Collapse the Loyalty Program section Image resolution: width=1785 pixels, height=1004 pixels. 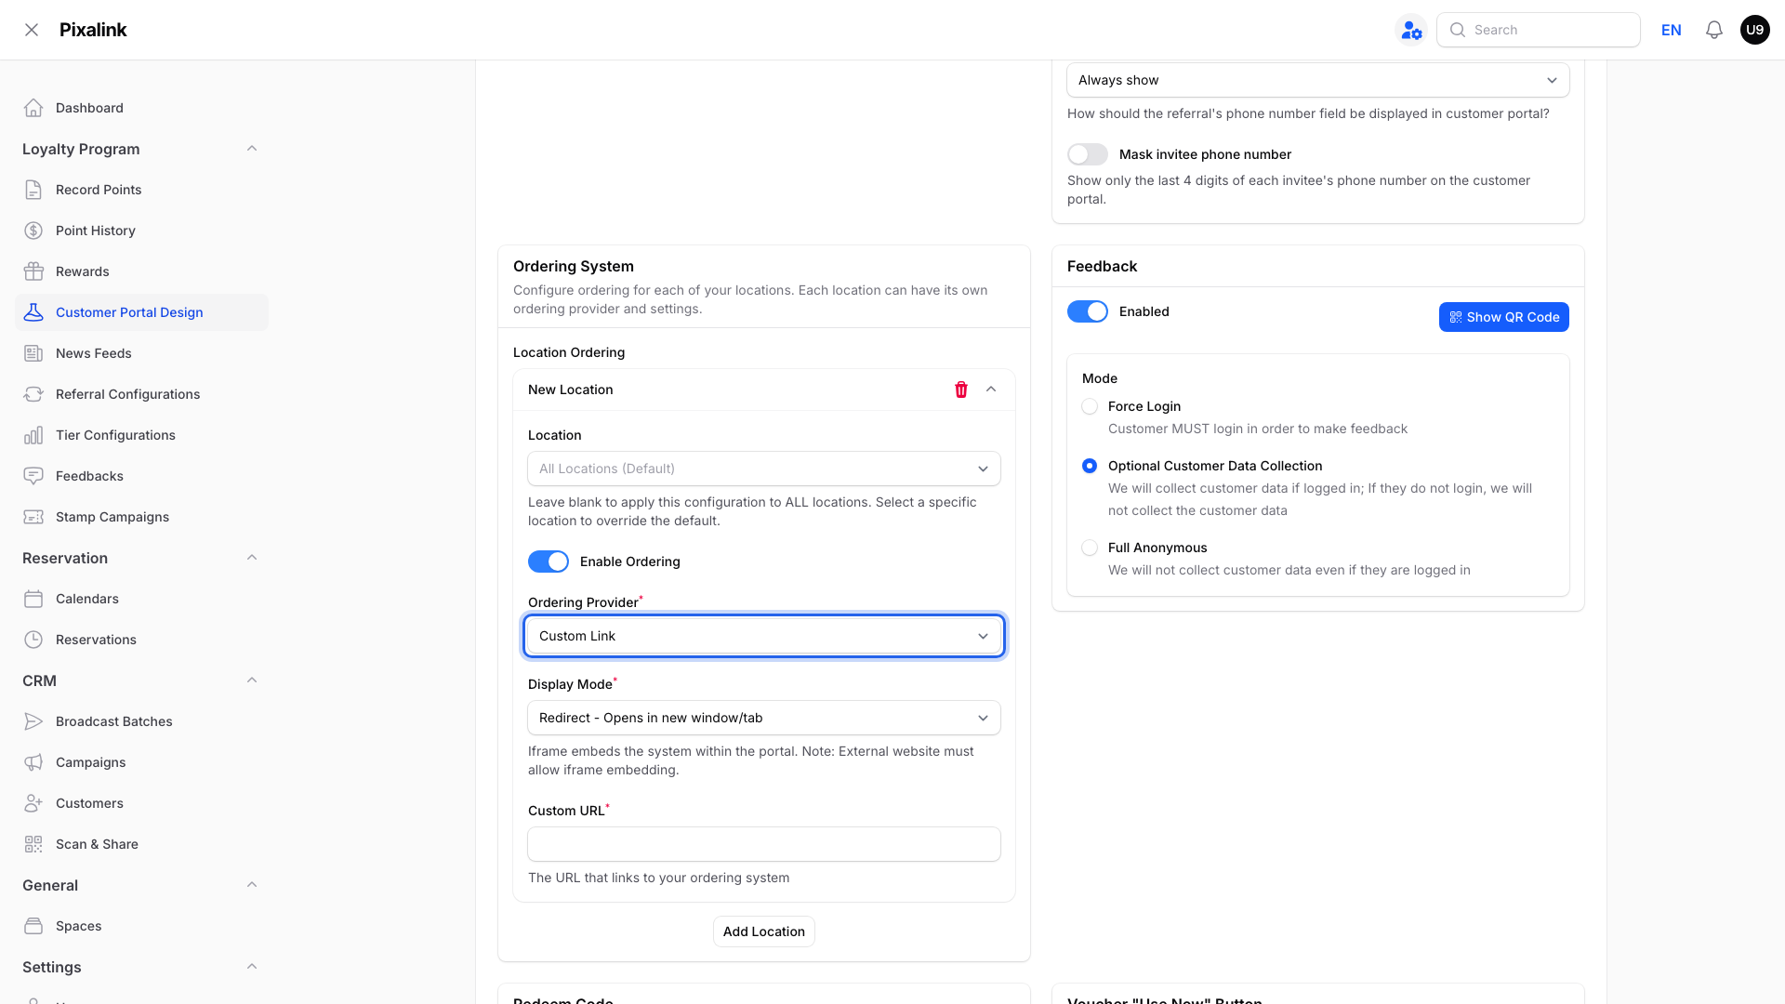252,149
